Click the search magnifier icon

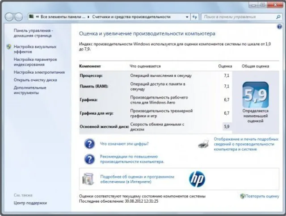tap(278, 17)
